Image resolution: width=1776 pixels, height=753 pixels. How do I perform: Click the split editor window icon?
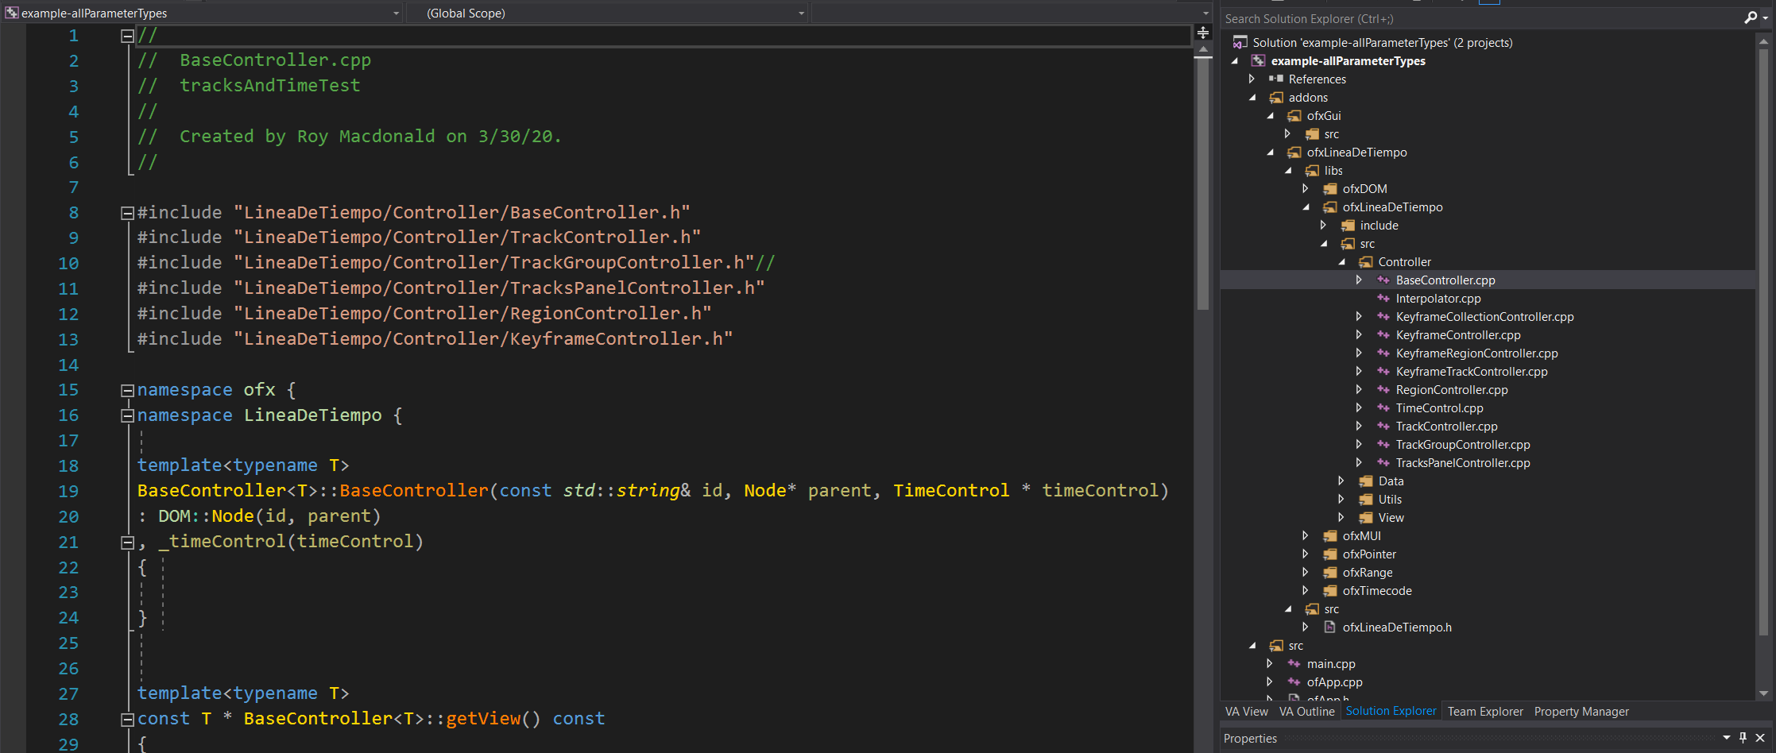[1203, 33]
